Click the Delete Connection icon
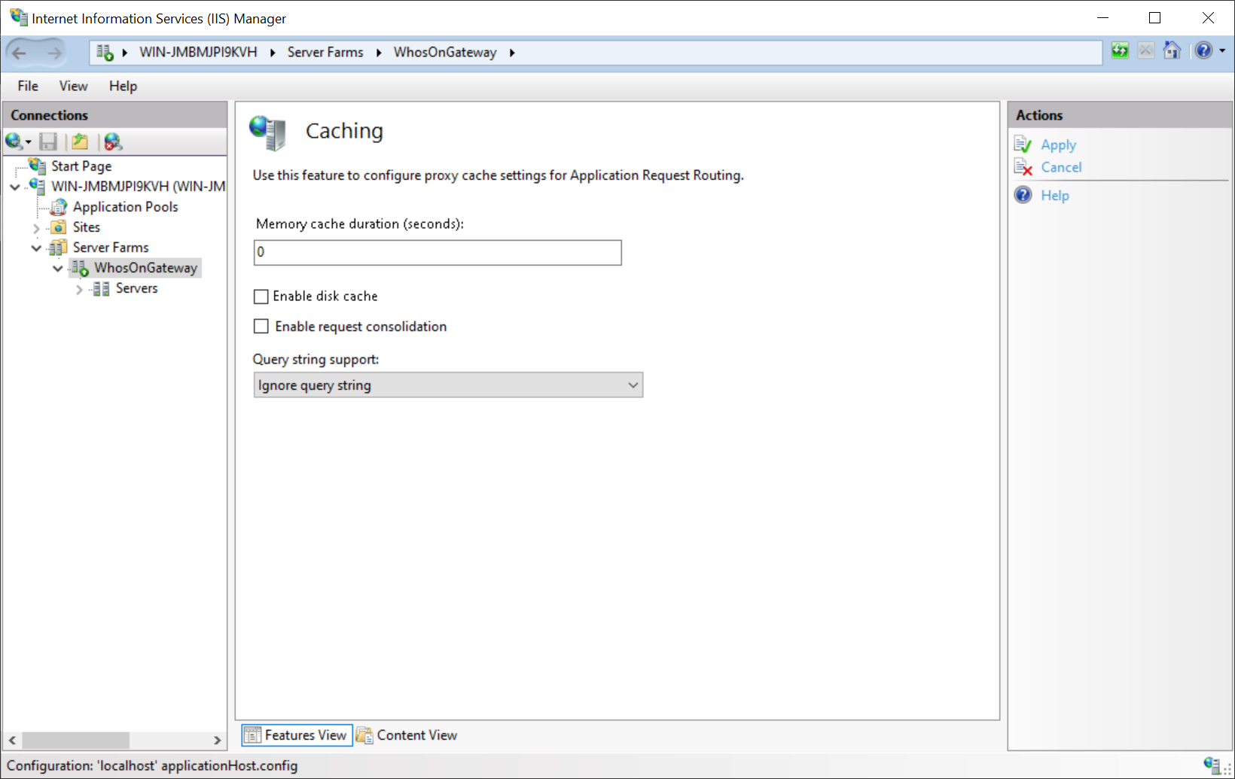The height and width of the screenshot is (779, 1235). pos(113,141)
